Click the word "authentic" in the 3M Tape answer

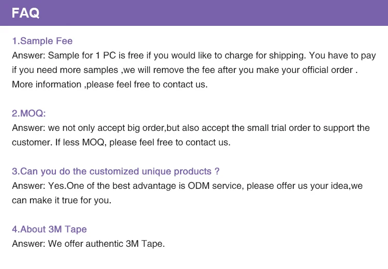[105, 244]
